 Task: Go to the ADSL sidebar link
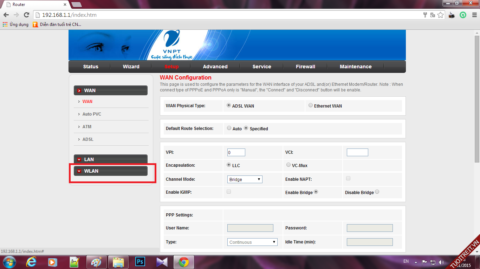click(x=88, y=139)
